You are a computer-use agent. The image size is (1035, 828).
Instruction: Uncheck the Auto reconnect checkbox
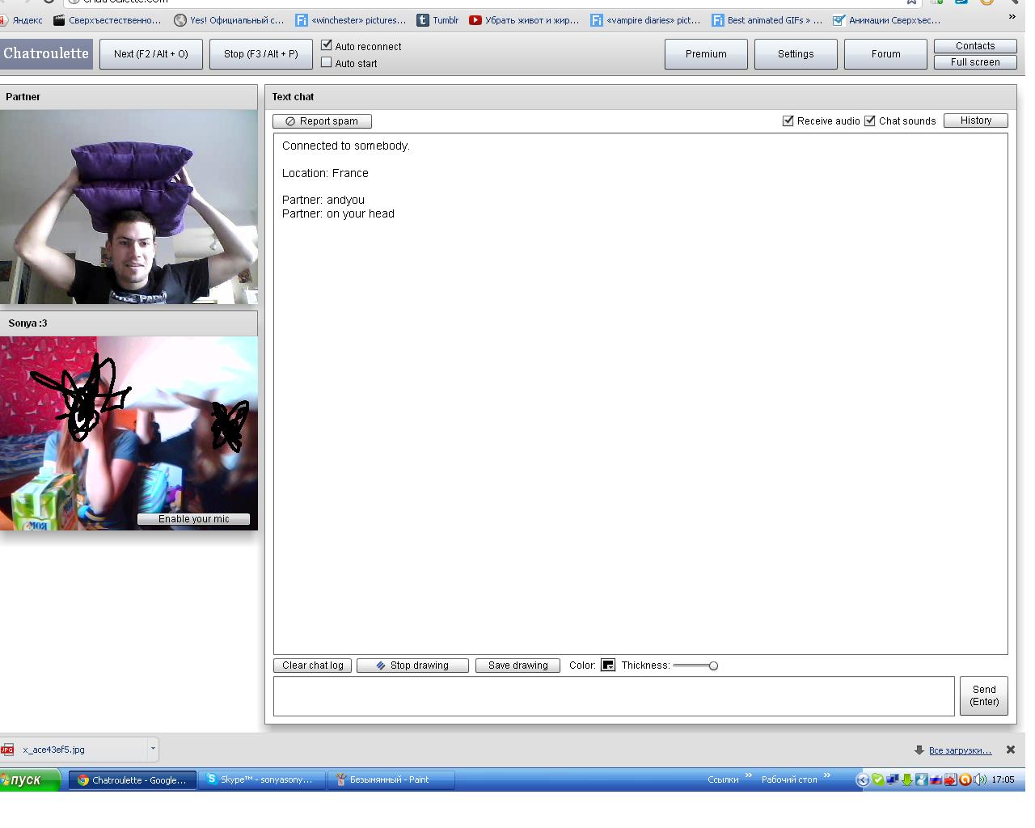327,45
